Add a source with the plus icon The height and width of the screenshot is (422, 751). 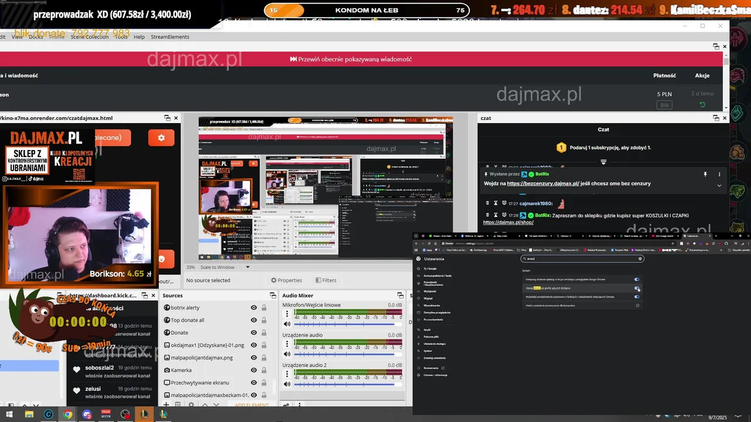coord(167,404)
